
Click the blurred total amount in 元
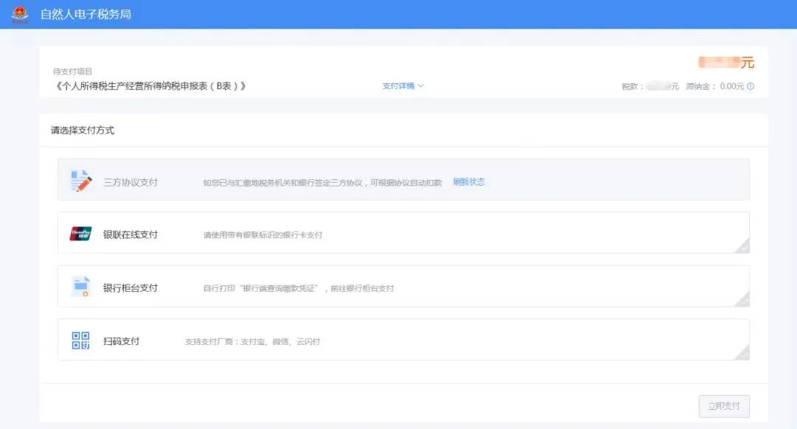[x=726, y=63]
